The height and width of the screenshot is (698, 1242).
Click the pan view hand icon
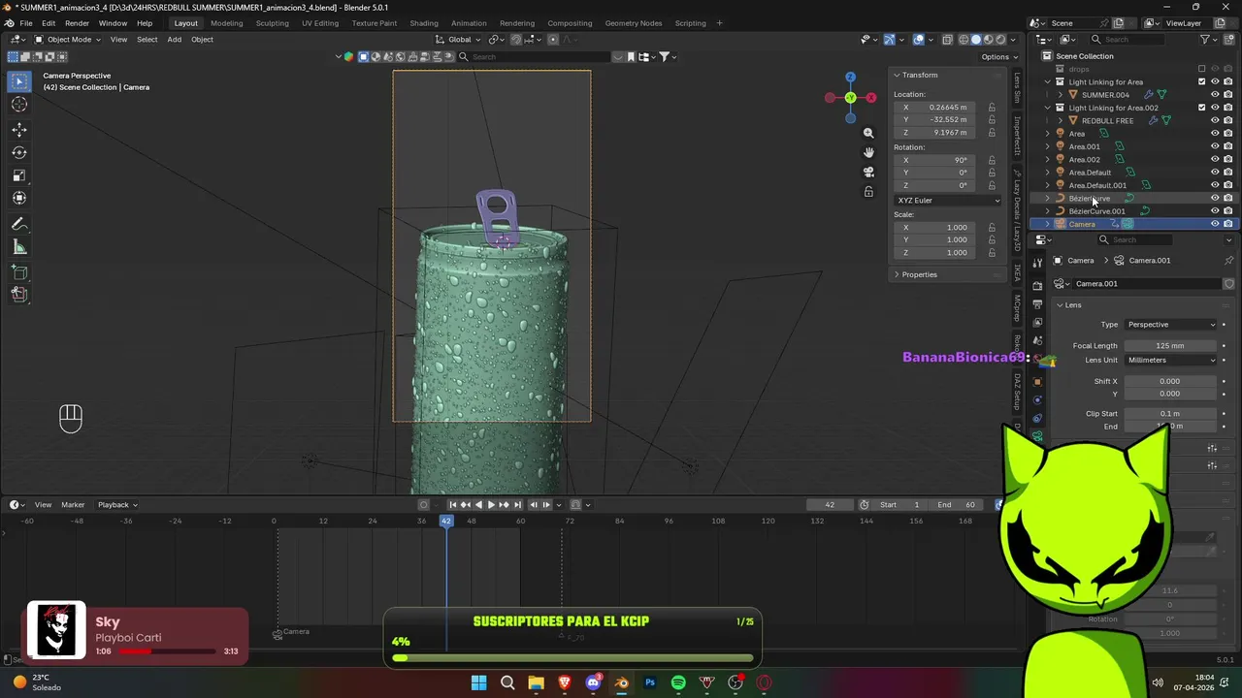pos(868,152)
